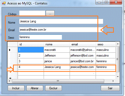Close the Acesso ao MySQL window
Image resolution: width=125 pixels, height=96 pixels.
pyautogui.click(x=116, y=2)
